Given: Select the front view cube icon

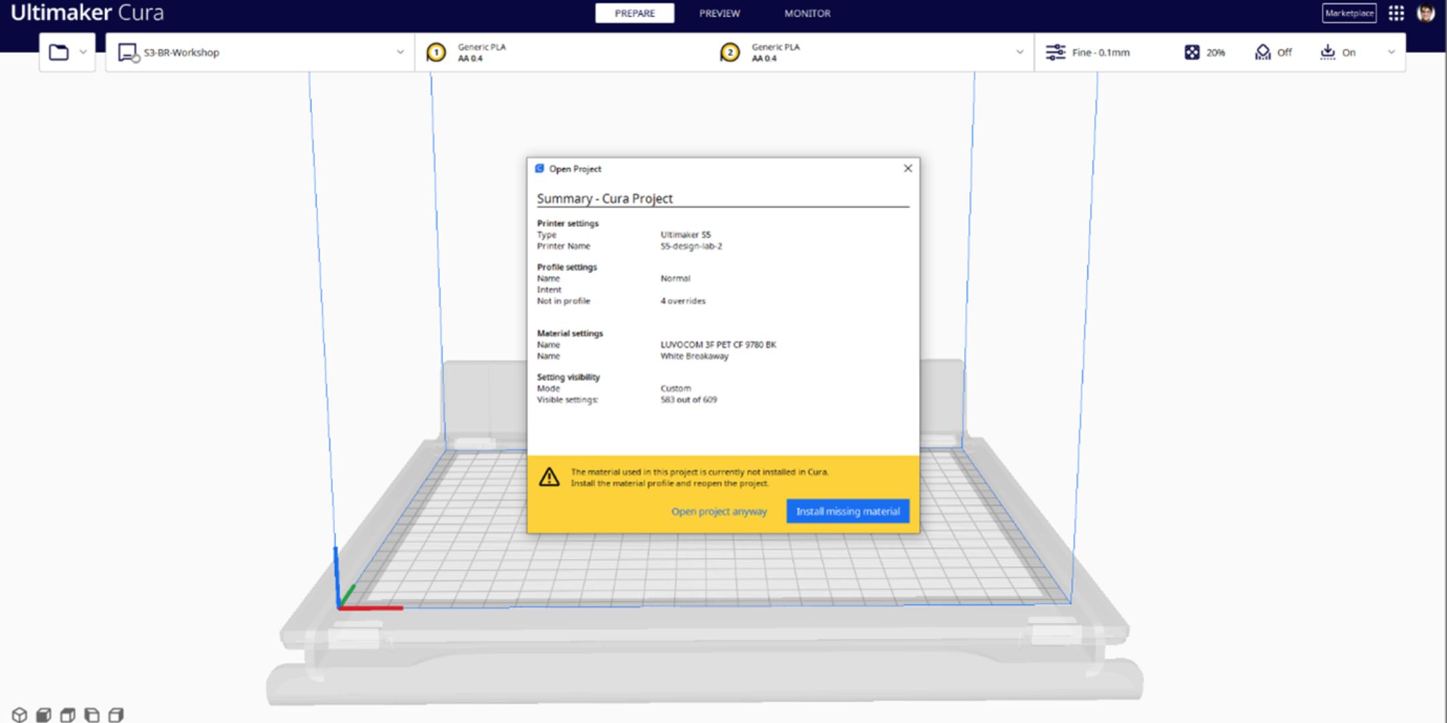Looking at the screenshot, I should [44, 714].
